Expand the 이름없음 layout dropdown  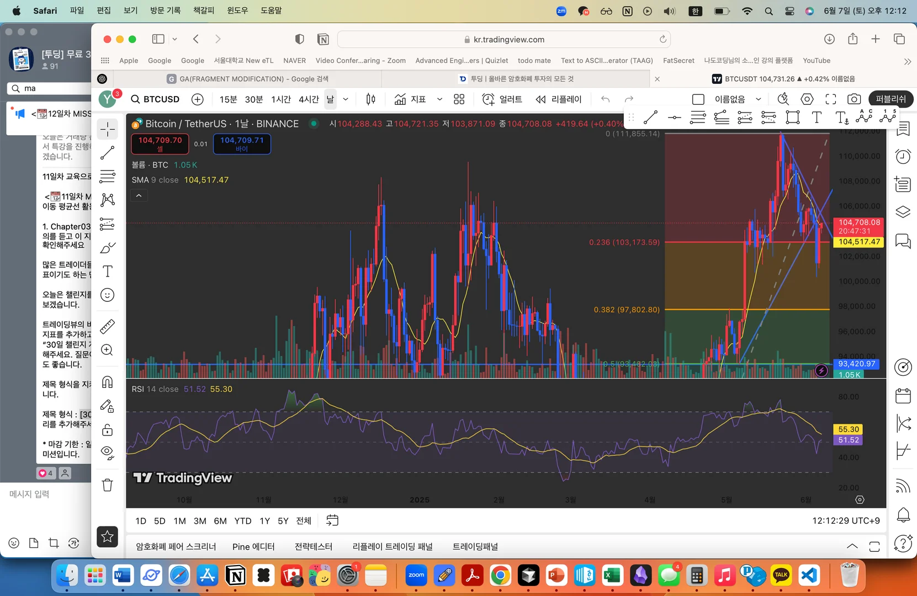759,99
